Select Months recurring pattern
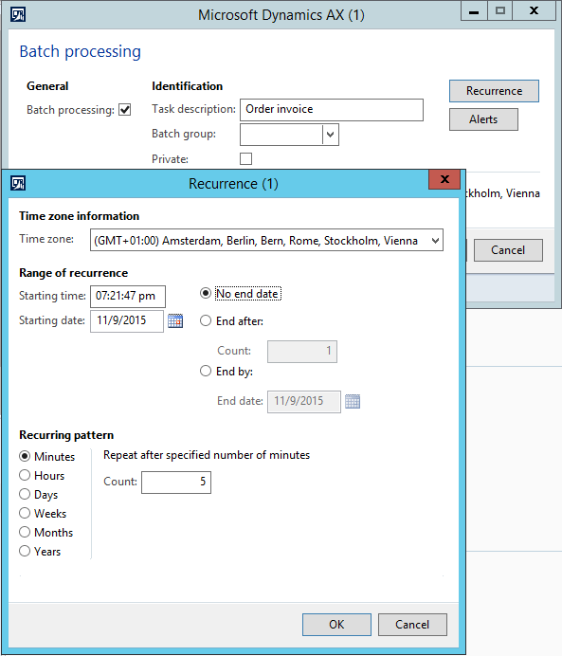The height and width of the screenshot is (656, 562). [x=25, y=532]
